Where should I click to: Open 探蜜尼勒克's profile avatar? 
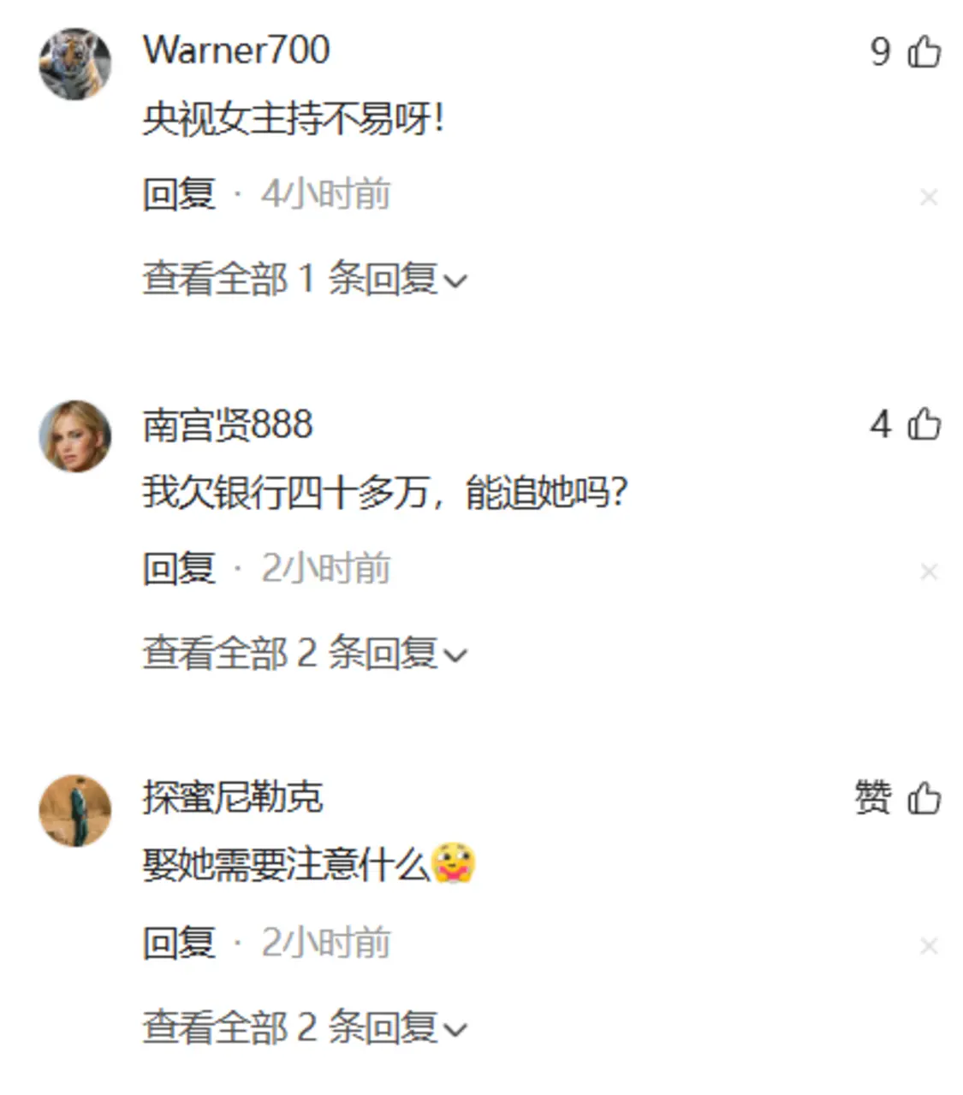(x=75, y=810)
